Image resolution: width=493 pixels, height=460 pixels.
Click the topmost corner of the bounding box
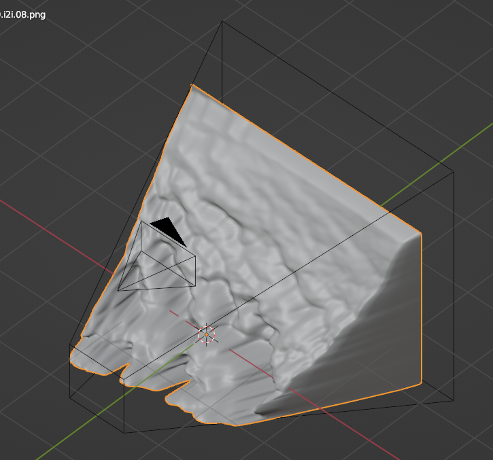(222, 22)
